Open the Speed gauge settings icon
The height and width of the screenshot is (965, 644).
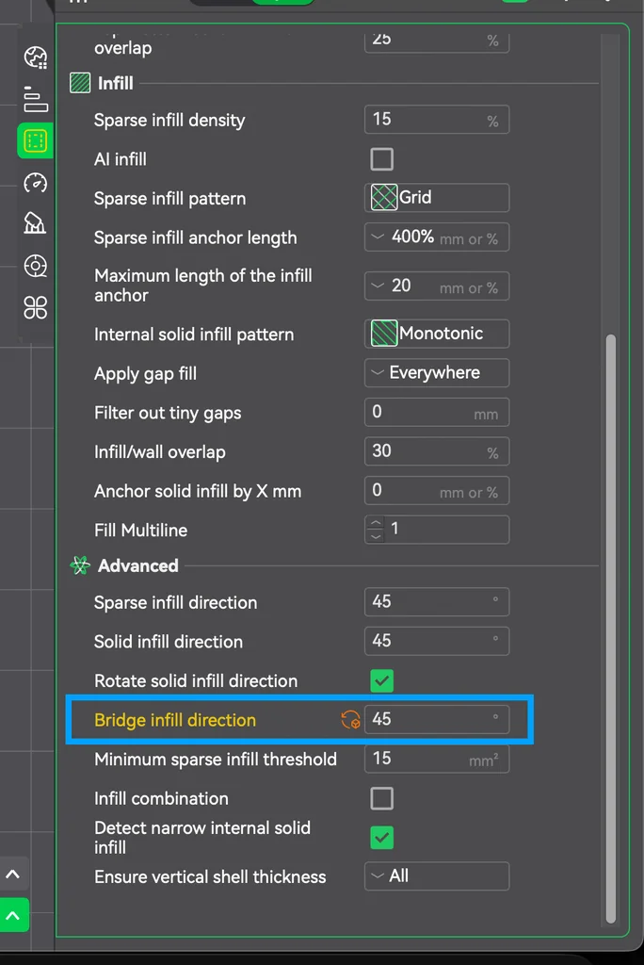pyautogui.click(x=35, y=183)
